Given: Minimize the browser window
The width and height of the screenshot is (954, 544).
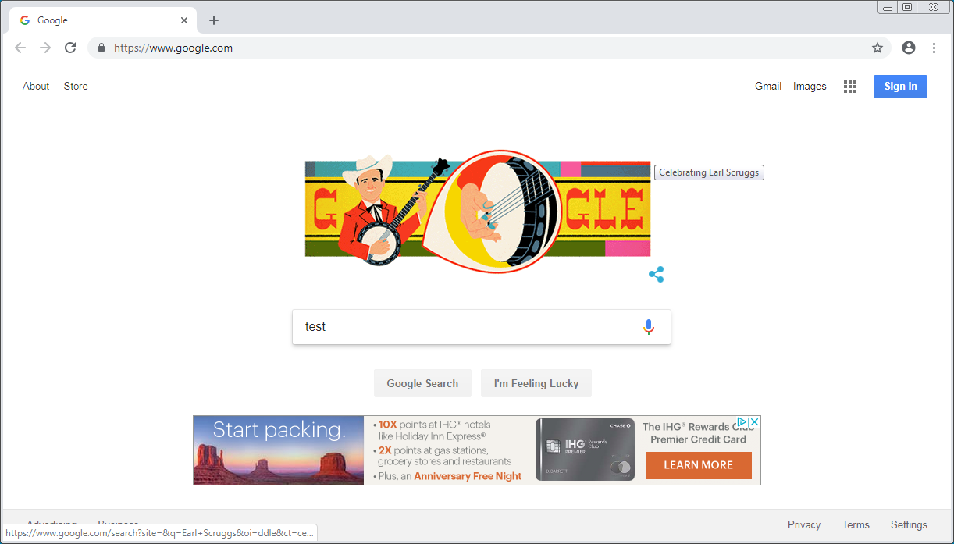Looking at the screenshot, I should [888, 7].
